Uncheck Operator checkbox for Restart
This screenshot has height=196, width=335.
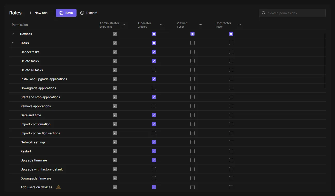pyautogui.click(x=154, y=151)
